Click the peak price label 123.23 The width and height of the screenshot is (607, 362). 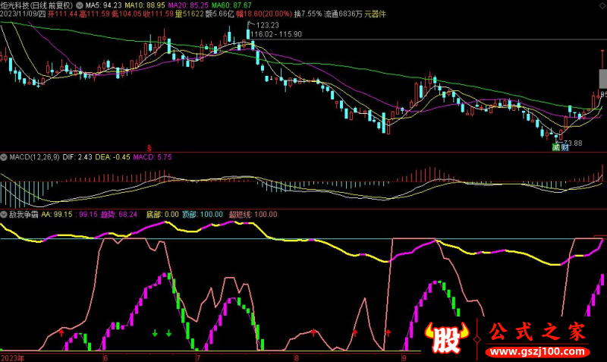click(268, 25)
